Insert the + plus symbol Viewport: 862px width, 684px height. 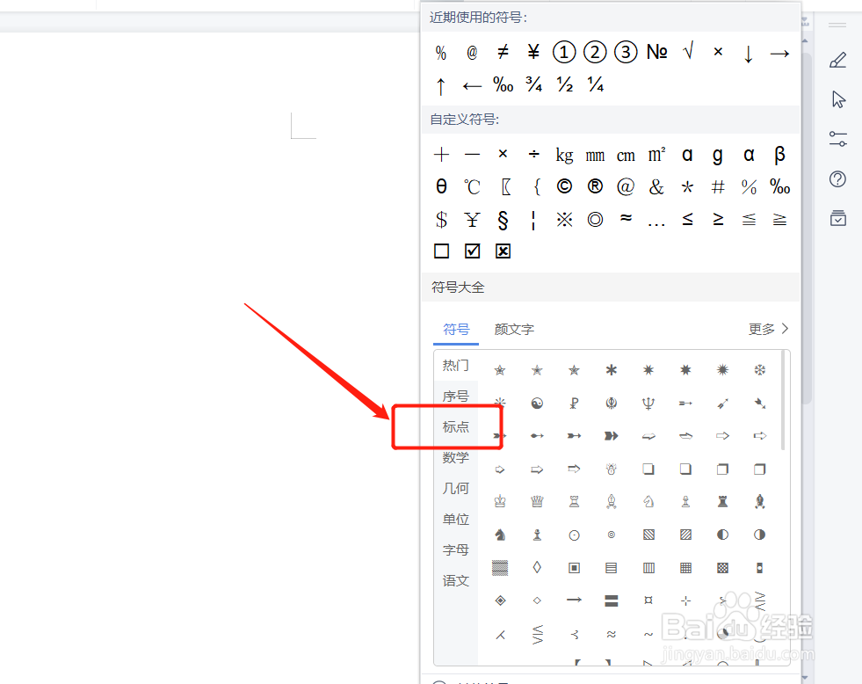[x=441, y=155]
